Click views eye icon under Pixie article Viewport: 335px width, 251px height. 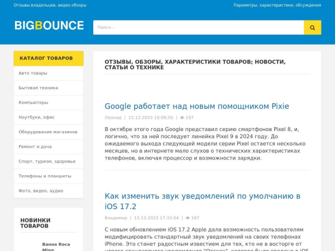click(x=182, y=118)
